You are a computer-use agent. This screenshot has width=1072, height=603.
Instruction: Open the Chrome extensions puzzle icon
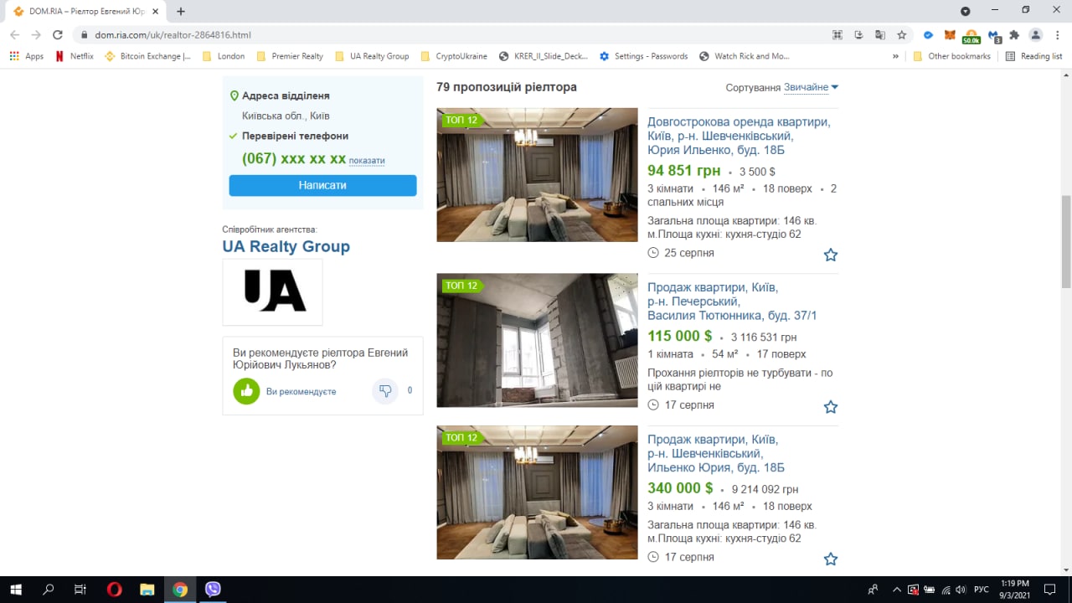[1014, 34]
